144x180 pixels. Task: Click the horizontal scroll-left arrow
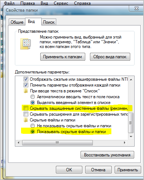pyautogui.click(x=18, y=143)
